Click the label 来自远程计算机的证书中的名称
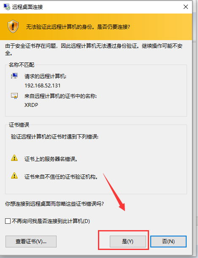This screenshot has width=198, height=258. 60,96
